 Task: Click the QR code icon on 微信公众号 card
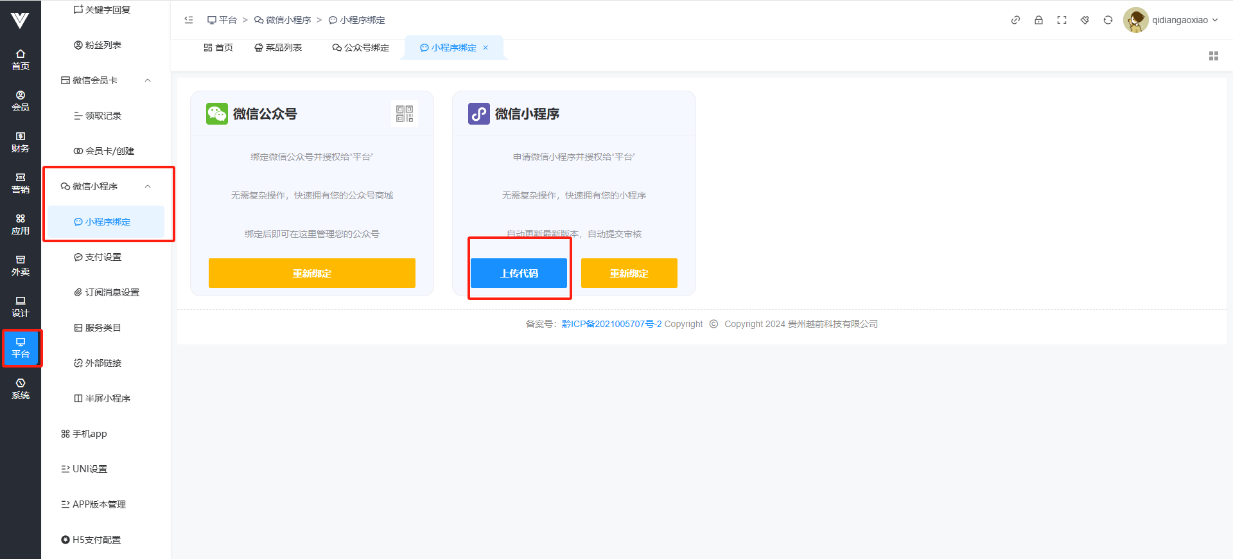[405, 114]
